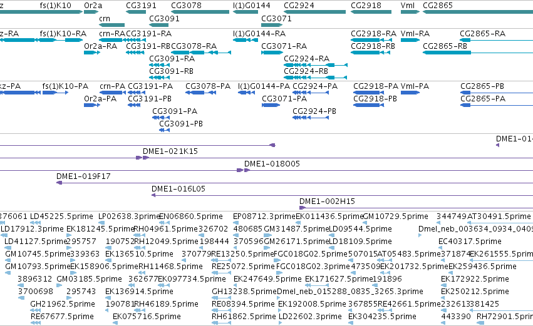Click the CG3078-PA protein label
The height and width of the screenshot is (326, 533).
208,86
